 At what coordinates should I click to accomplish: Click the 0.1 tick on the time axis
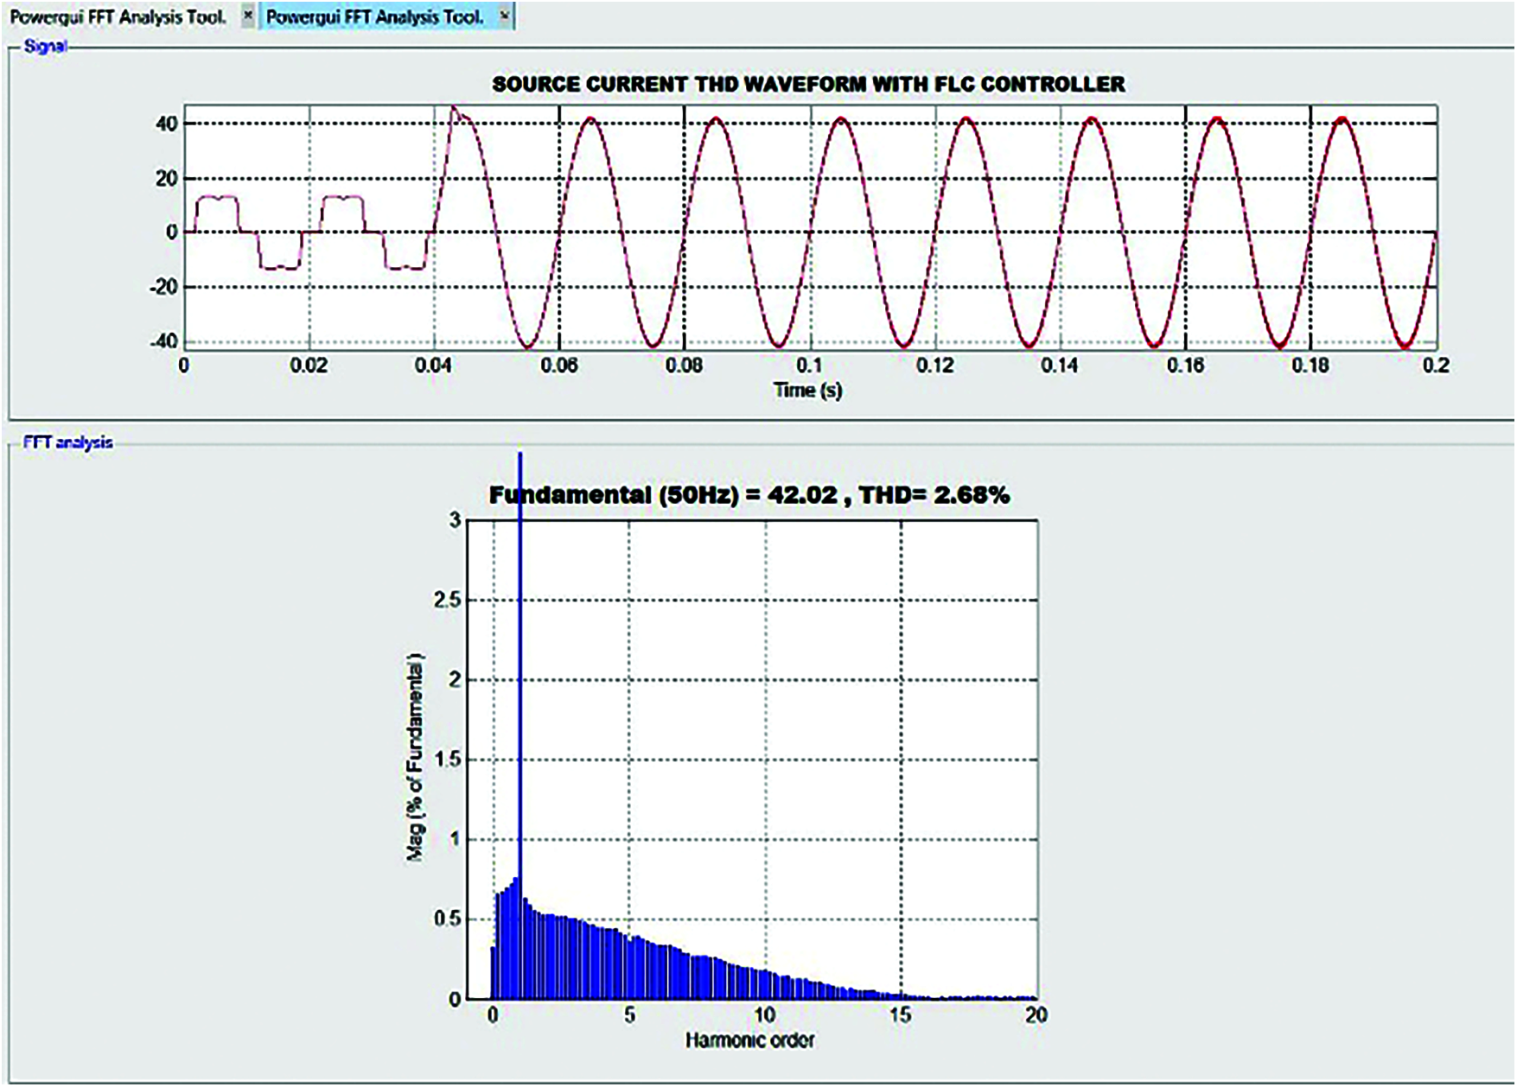(809, 366)
